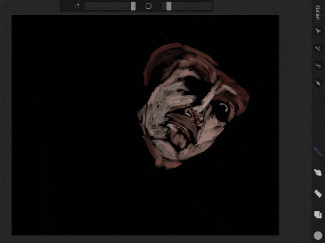Tap the square modifier button between sliders
Image resolution: width=325 pixels, height=243 pixels.
(x=148, y=6)
